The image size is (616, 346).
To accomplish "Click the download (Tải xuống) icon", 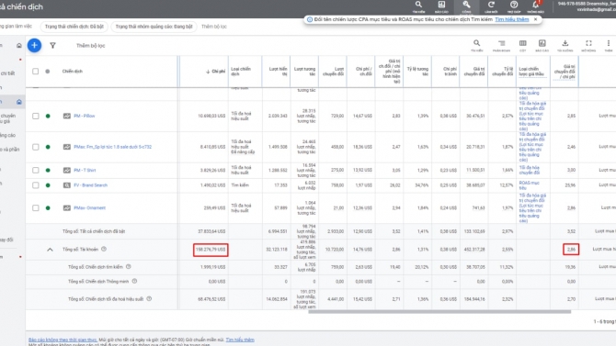I will click(x=565, y=43).
